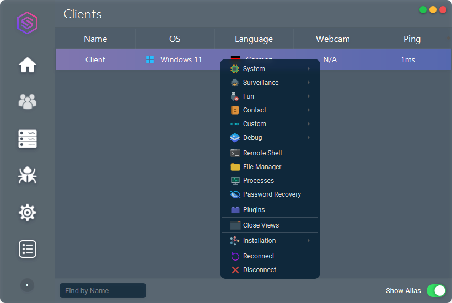Sort by the Language column header

[x=254, y=39]
